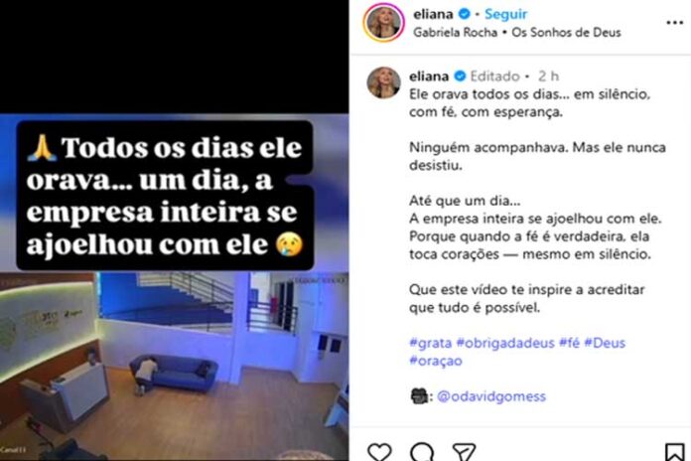This screenshot has height=461, width=691.
Task: Open the #Deus hashtag
Action: [605, 343]
